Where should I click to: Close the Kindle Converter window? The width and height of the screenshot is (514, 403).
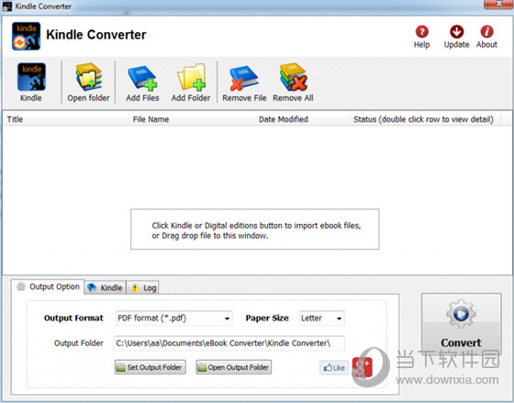[498, 4]
